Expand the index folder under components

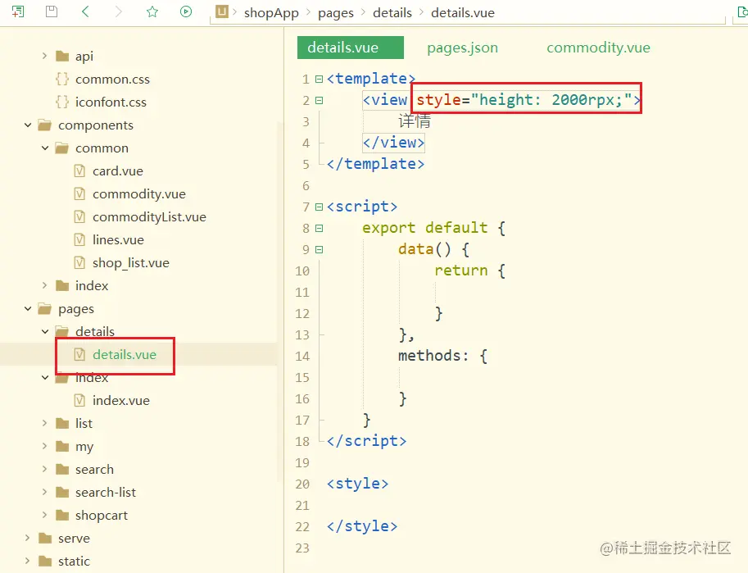(44, 285)
